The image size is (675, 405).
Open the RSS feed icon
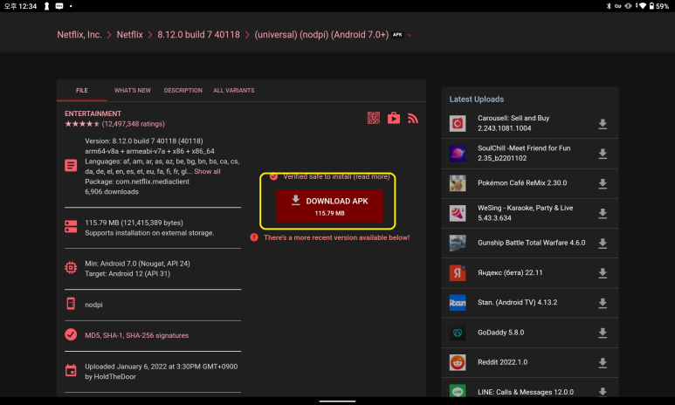point(413,119)
